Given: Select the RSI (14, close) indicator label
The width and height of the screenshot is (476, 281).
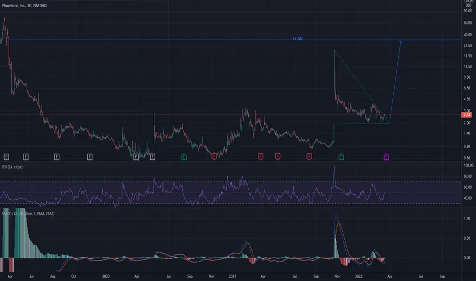Looking at the screenshot, I should (x=12, y=167).
